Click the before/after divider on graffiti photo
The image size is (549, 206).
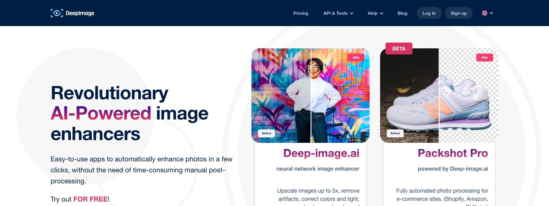pos(311,95)
